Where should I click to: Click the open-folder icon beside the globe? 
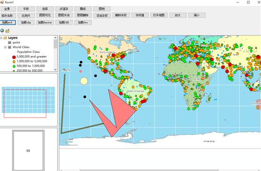7,30
